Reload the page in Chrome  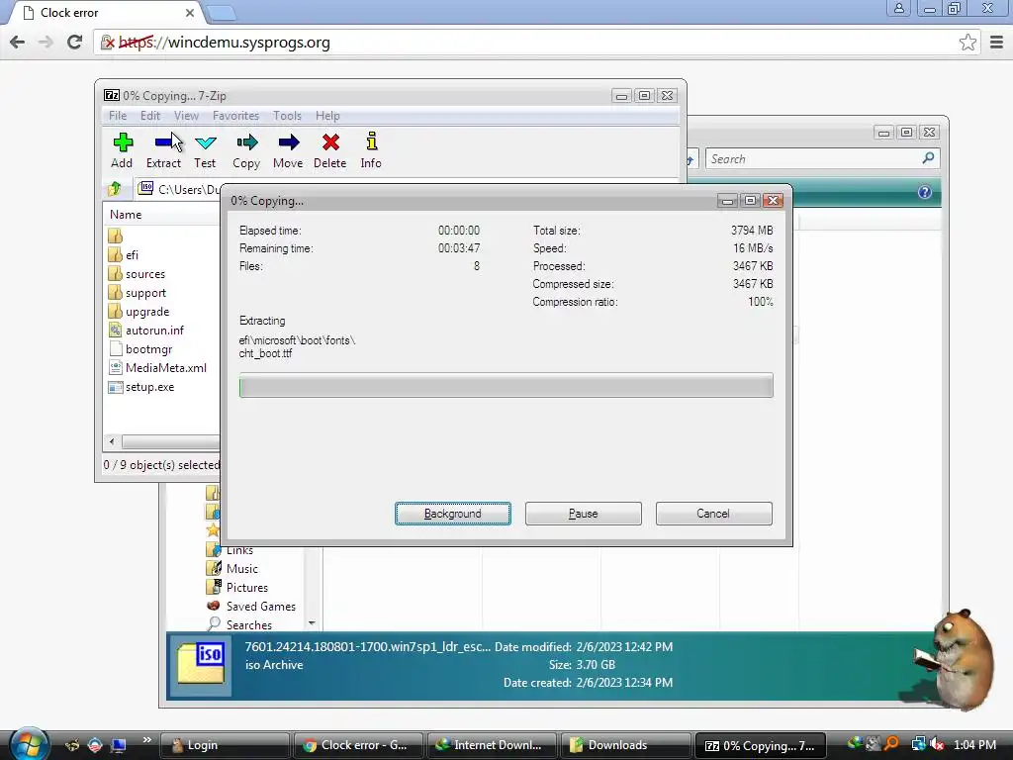coord(74,42)
